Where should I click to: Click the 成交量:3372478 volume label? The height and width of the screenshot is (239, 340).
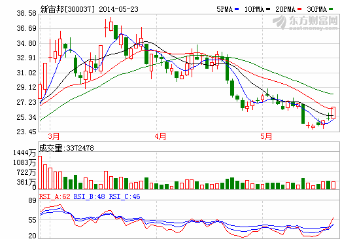point(67,148)
